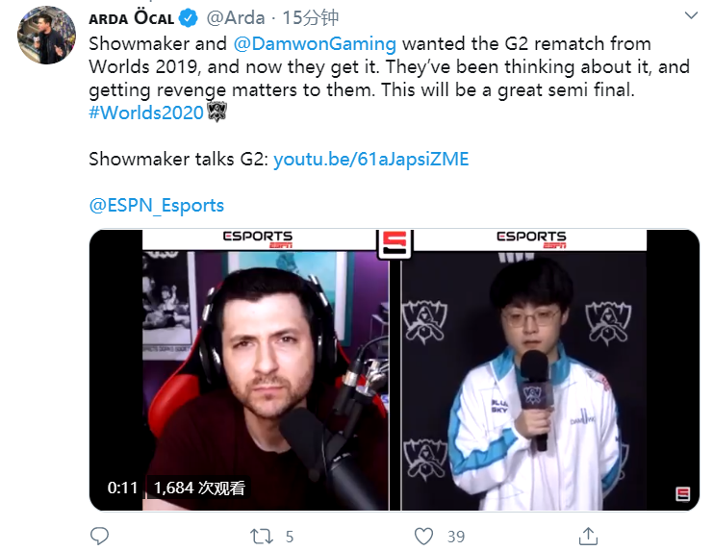Image resolution: width=713 pixels, height=551 pixels.
Task: Like the tweet with the heart icon
Action: [x=423, y=537]
